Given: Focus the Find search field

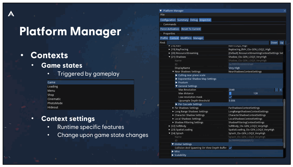Looking at the screenshot, I should (218, 43).
